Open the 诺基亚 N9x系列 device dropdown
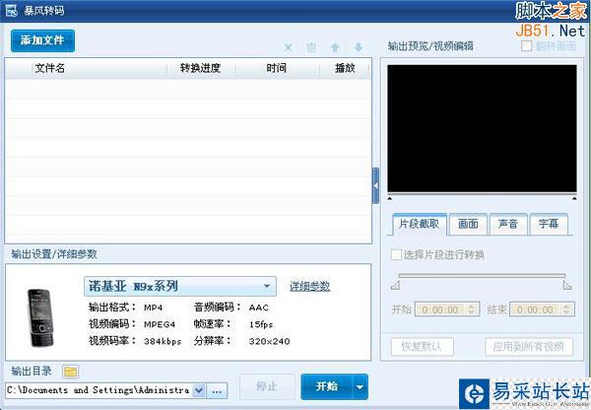Image resolution: width=591 pixels, height=410 pixels. (x=180, y=286)
